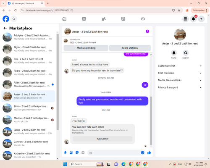Open Skylar 2 bed 2 bath chat

(28, 49)
